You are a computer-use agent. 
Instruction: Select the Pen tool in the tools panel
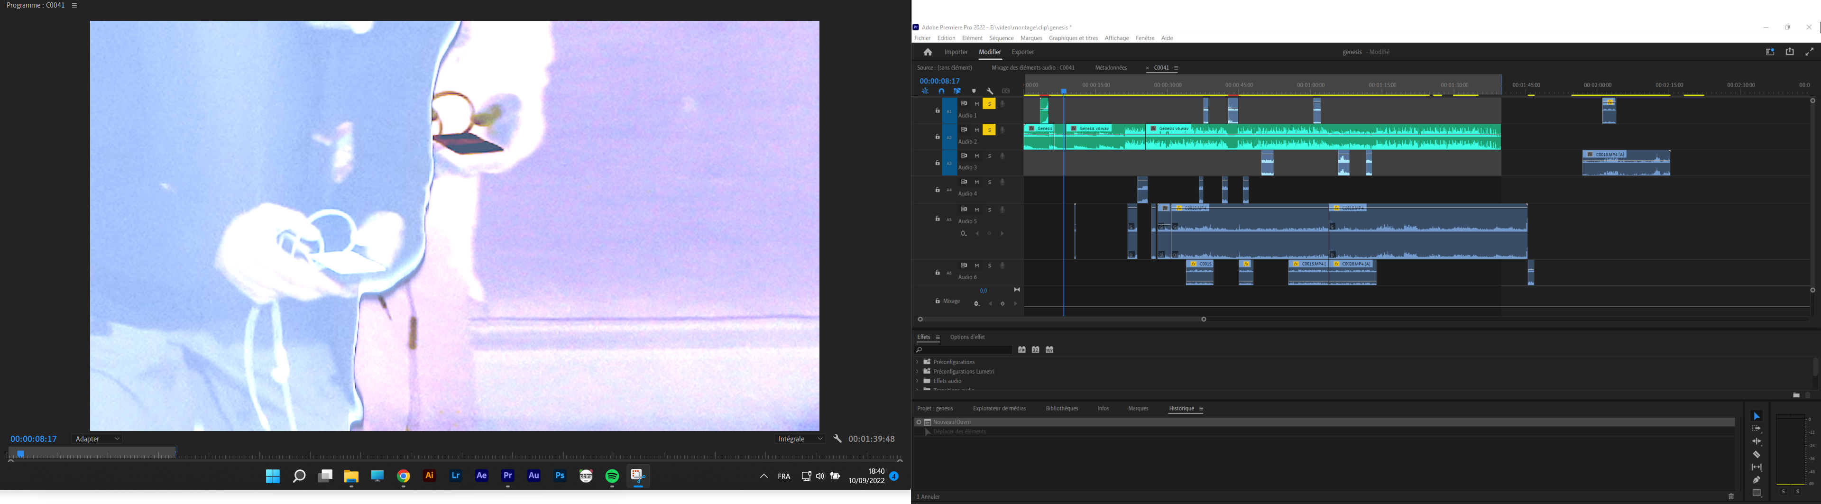pyautogui.click(x=1757, y=479)
